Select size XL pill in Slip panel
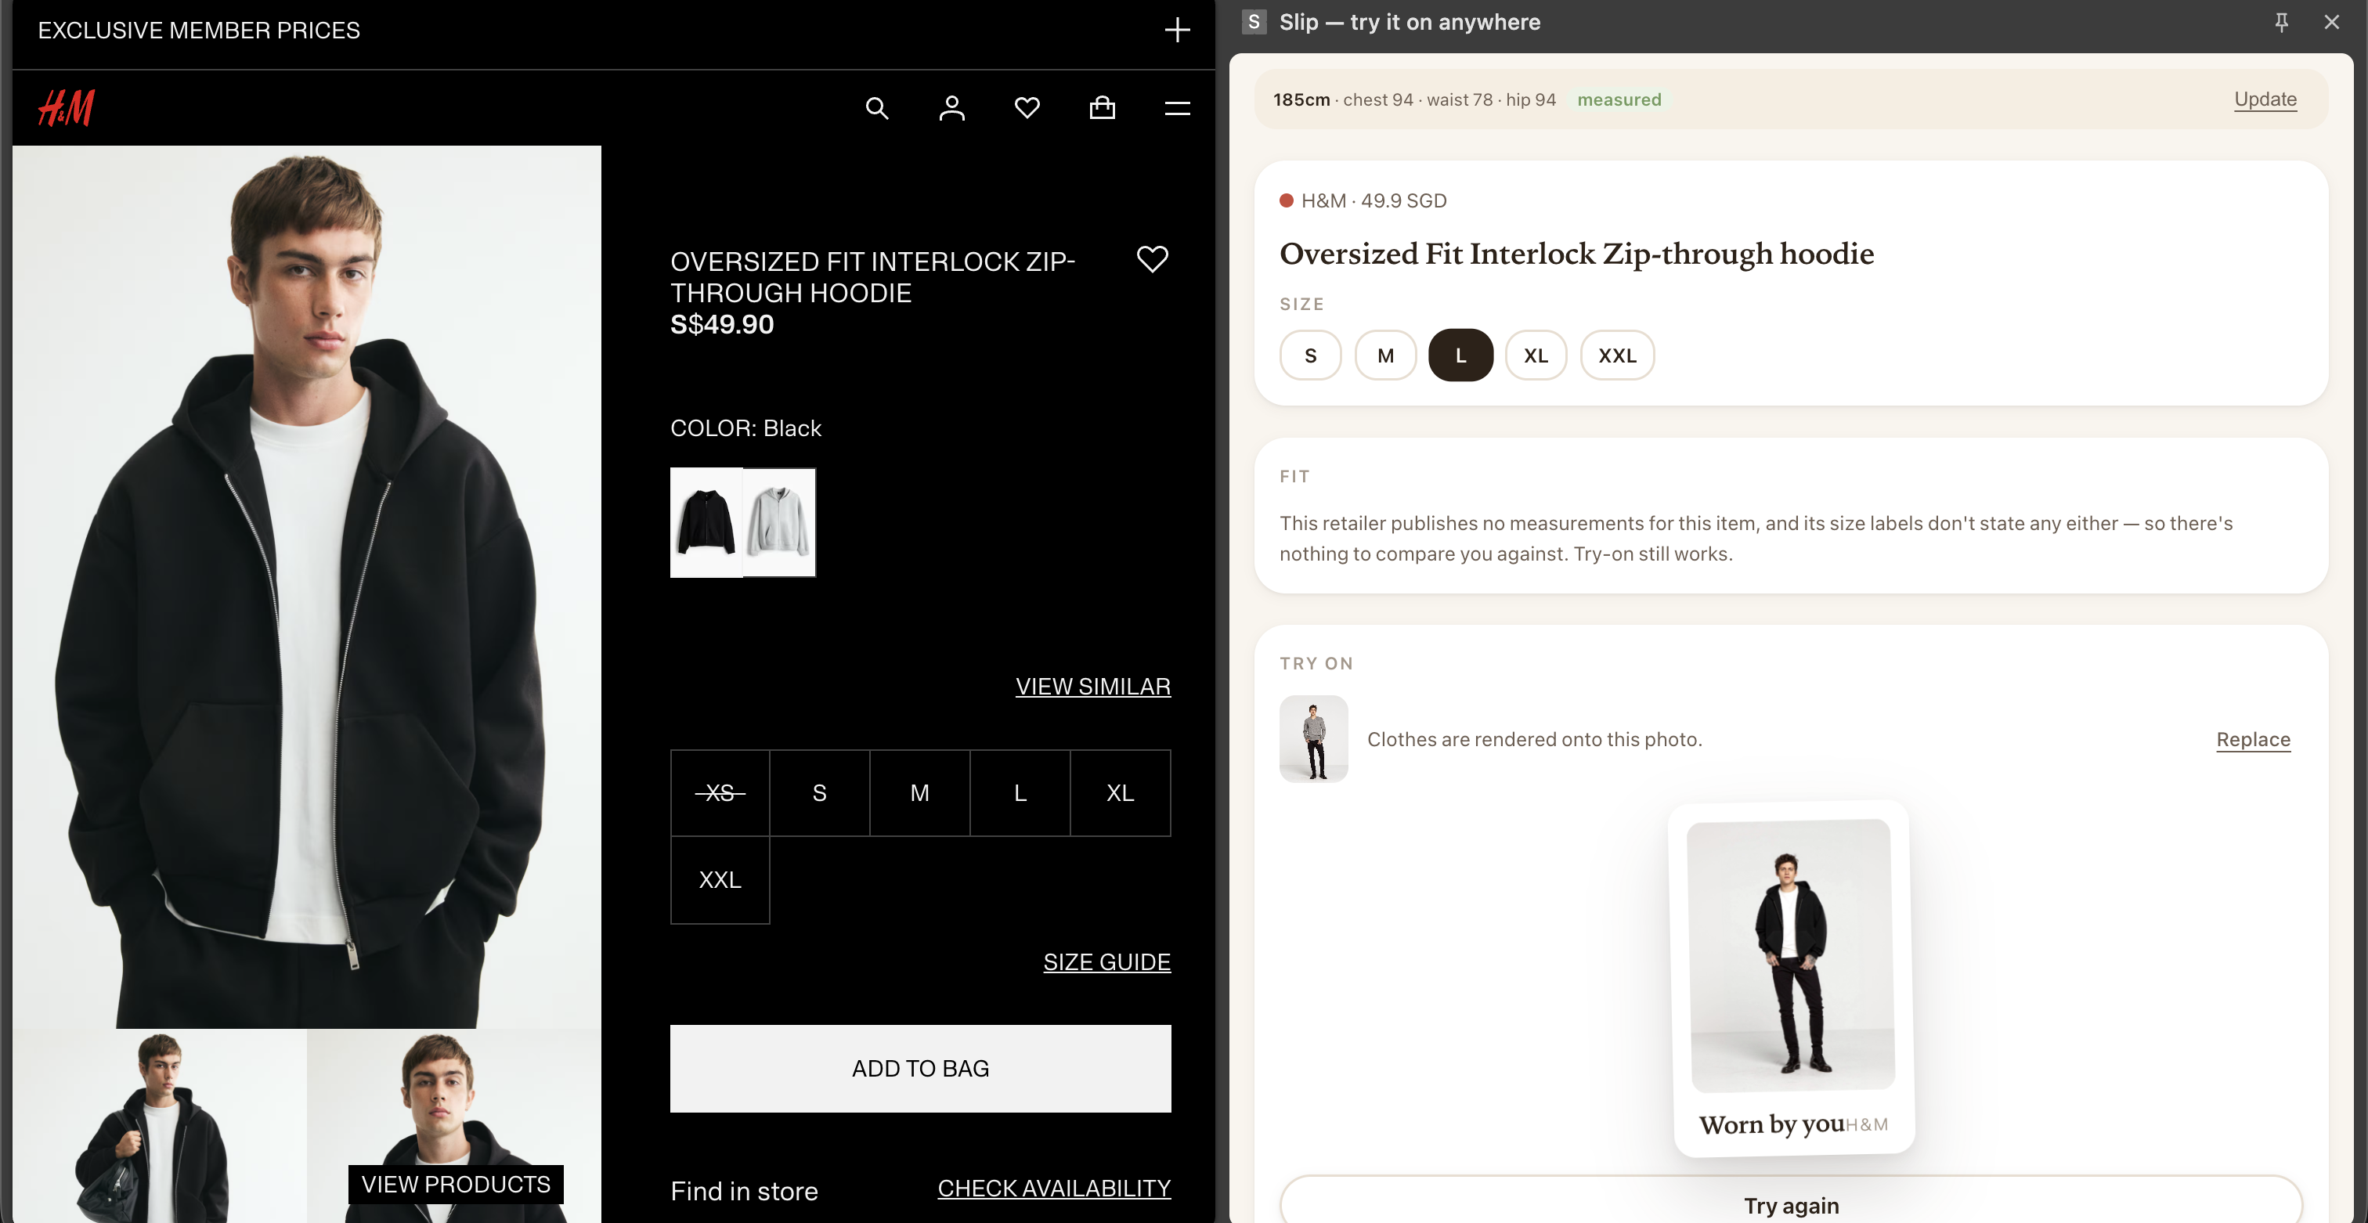This screenshot has width=2368, height=1223. (1535, 355)
